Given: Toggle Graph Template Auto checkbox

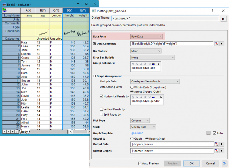Looking at the screenshot, I should (214, 133).
